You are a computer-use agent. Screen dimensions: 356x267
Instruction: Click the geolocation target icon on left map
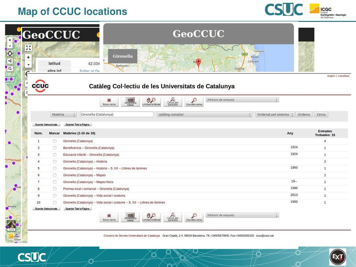click(x=10, y=54)
